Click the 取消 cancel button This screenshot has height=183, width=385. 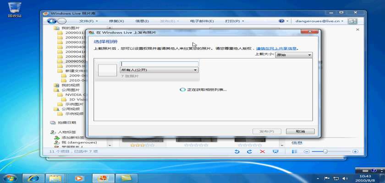(300, 131)
